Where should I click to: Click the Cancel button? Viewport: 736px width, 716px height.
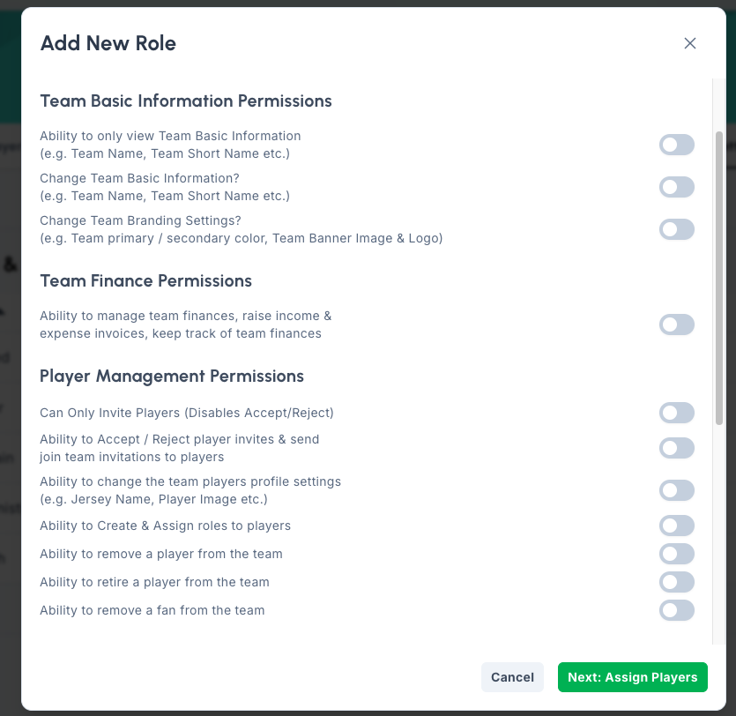512,677
